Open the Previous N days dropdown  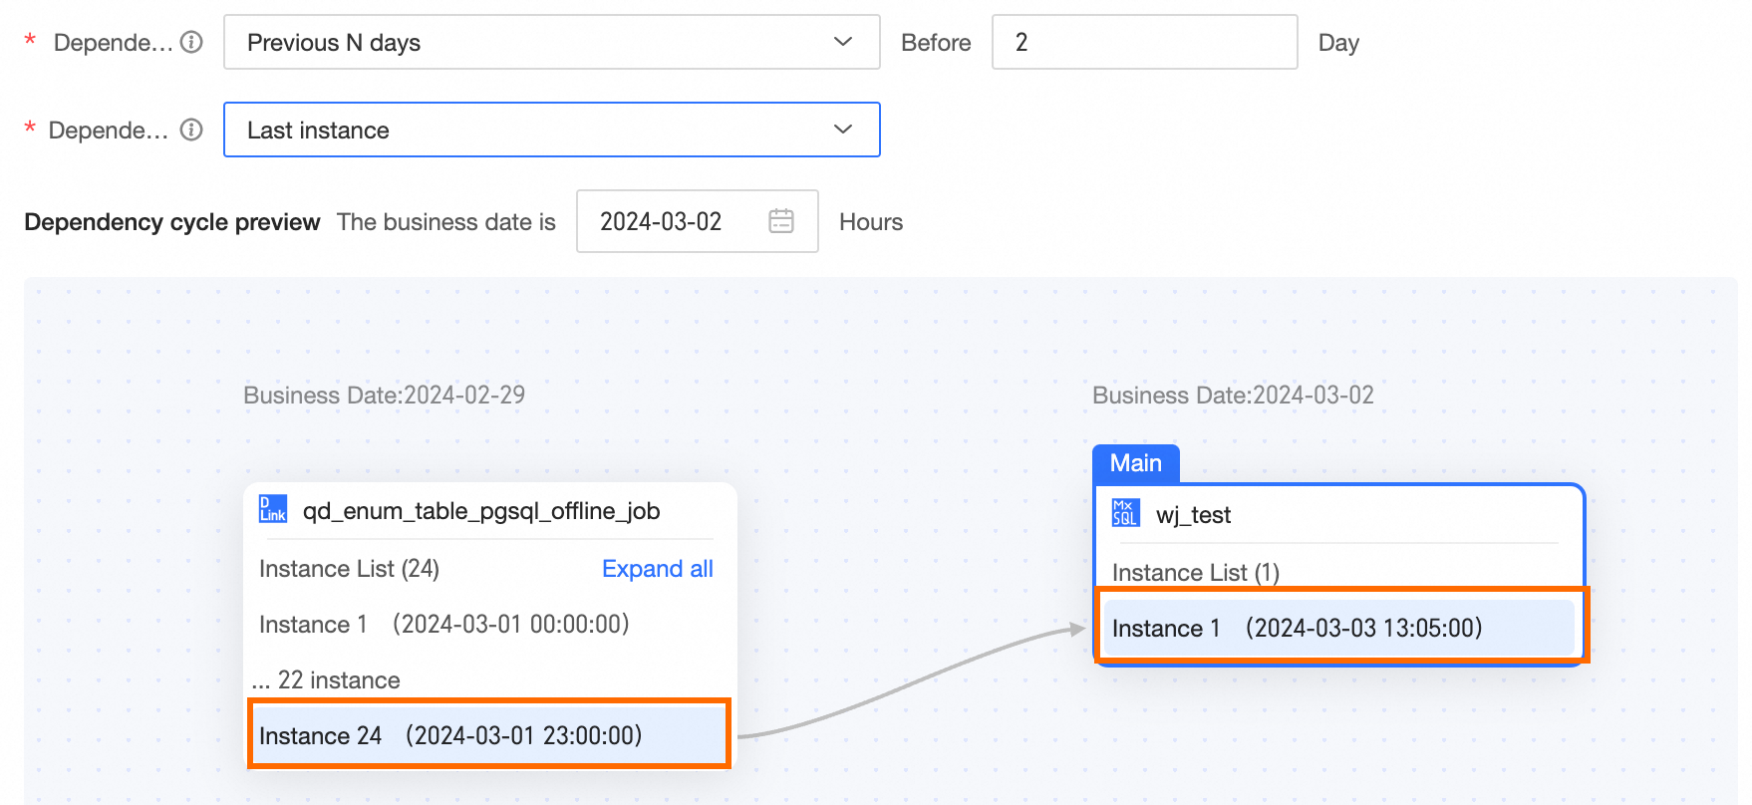click(551, 42)
